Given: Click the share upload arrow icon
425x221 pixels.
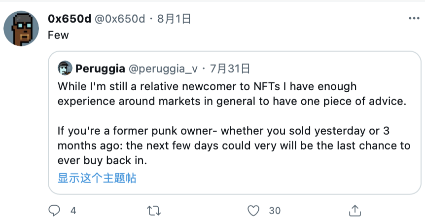Looking at the screenshot, I should [354, 211].
